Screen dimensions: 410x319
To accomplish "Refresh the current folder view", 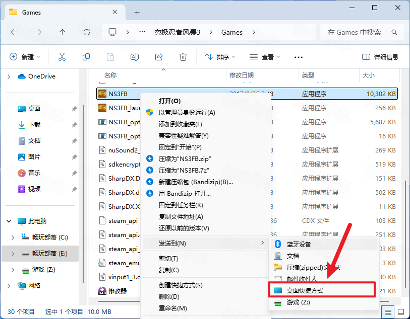I will (x=87, y=32).
